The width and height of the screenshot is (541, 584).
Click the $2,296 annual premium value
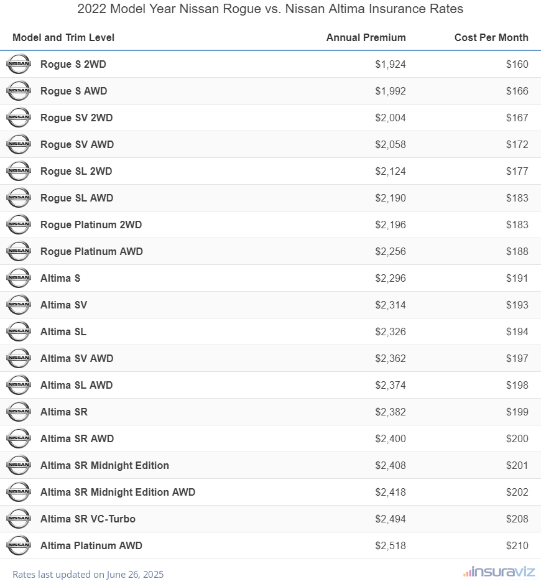pyautogui.click(x=391, y=278)
